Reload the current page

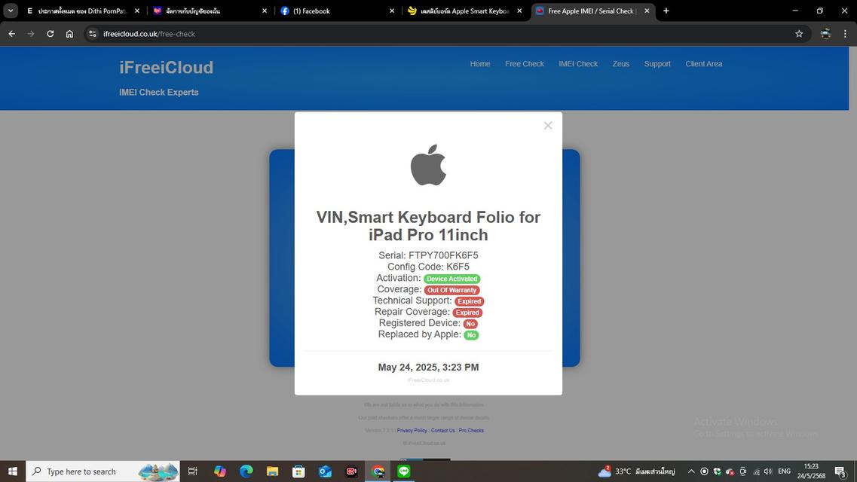[x=51, y=34]
